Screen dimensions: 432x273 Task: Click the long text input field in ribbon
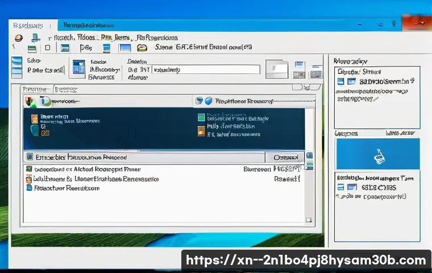click(206, 70)
